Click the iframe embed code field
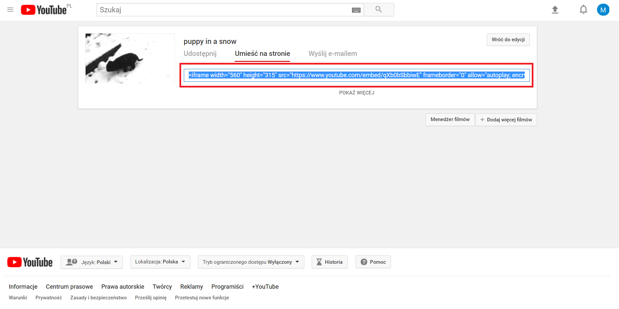 (357, 75)
